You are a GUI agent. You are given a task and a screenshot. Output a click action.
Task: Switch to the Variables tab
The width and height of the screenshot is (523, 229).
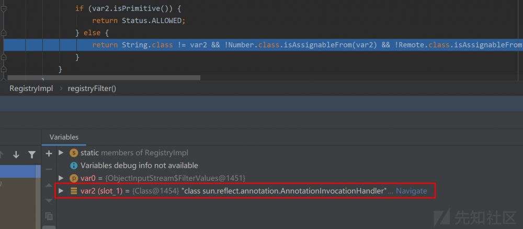pos(64,137)
